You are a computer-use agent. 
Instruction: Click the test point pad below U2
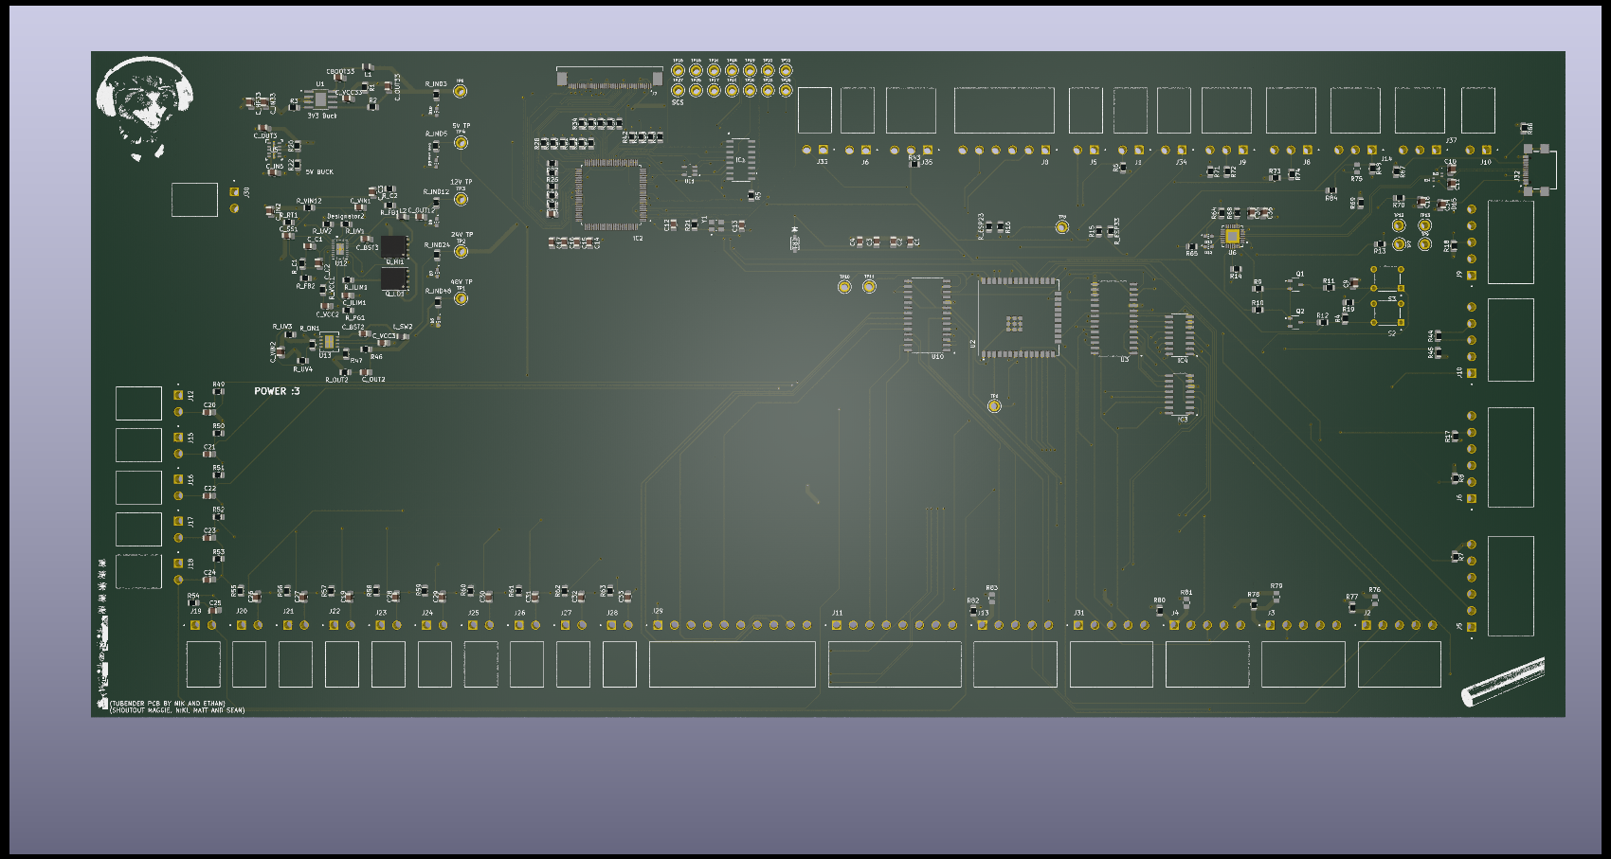[x=994, y=406]
